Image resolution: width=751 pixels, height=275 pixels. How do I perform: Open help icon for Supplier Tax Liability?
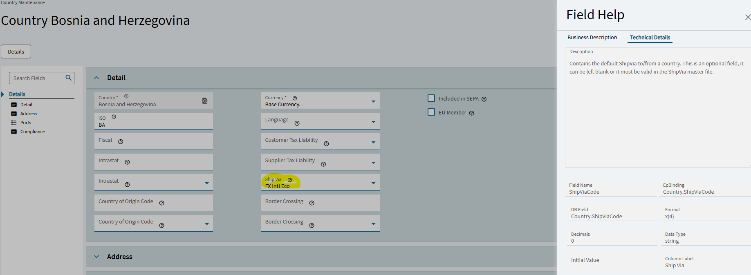point(323,164)
